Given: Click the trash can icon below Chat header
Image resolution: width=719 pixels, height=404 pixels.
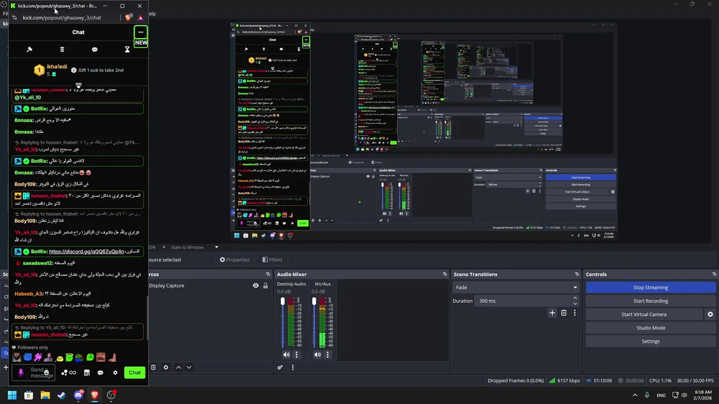Looking at the screenshot, I should tap(62, 49).
